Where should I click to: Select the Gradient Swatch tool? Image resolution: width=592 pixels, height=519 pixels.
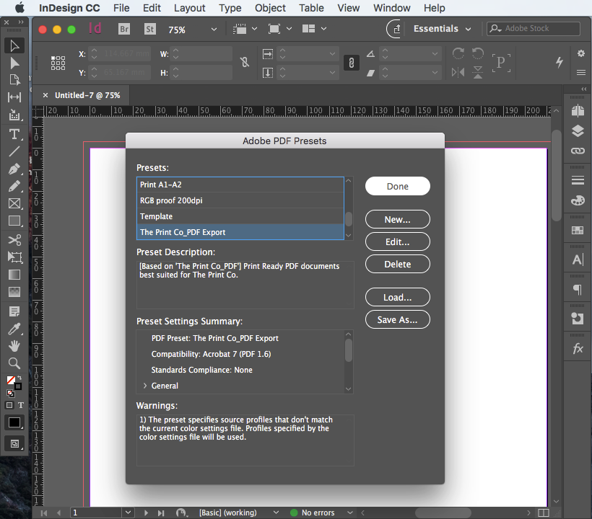14,275
